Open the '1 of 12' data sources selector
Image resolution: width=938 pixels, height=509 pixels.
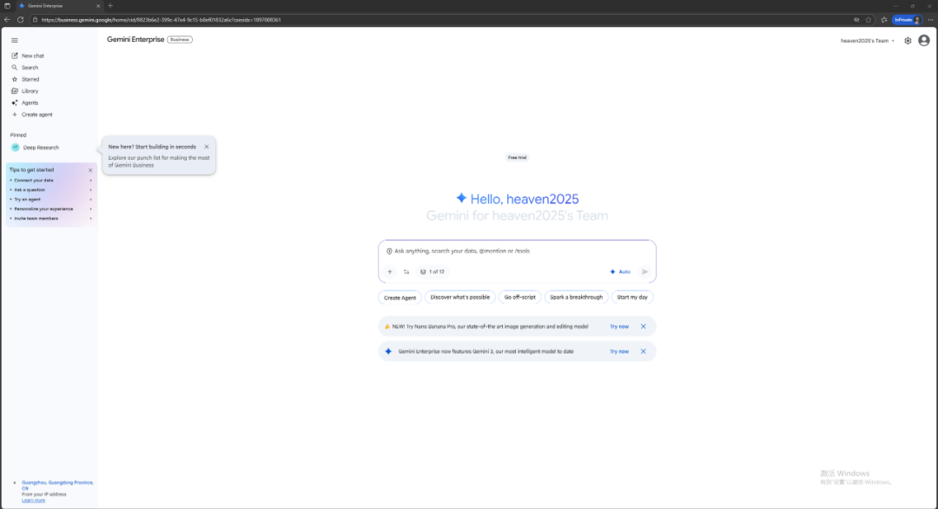click(433, 272)
